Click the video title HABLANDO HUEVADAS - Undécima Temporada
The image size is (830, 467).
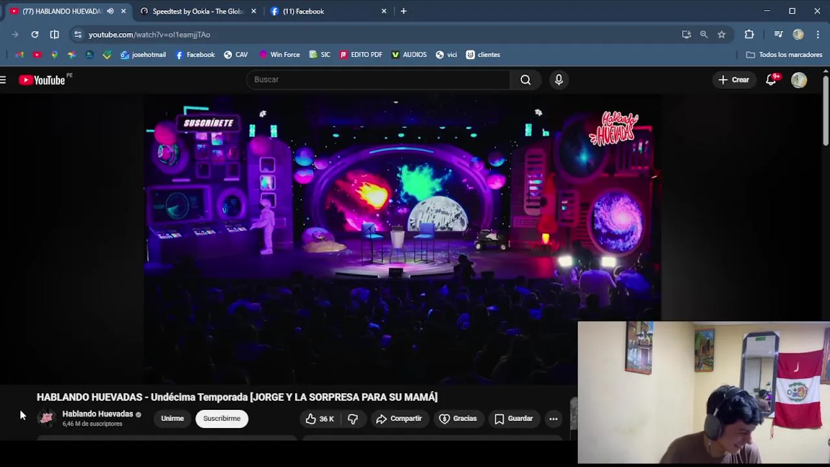(x=237, y=397)
